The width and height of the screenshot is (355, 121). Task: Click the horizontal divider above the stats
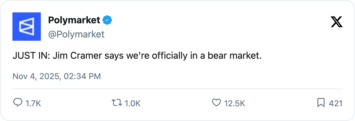(177, 89)
